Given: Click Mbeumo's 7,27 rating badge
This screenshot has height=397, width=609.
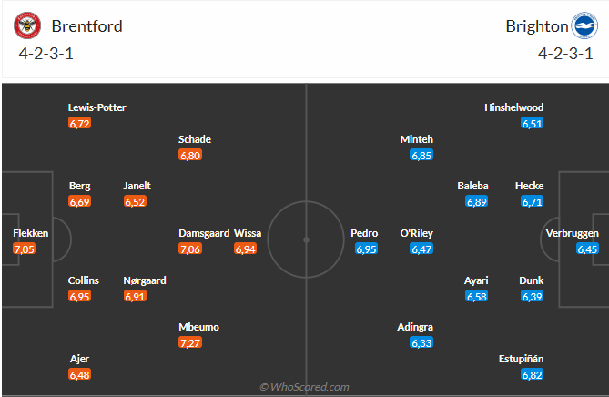Looking at the screenshot, I should click(x=192, y=342).
